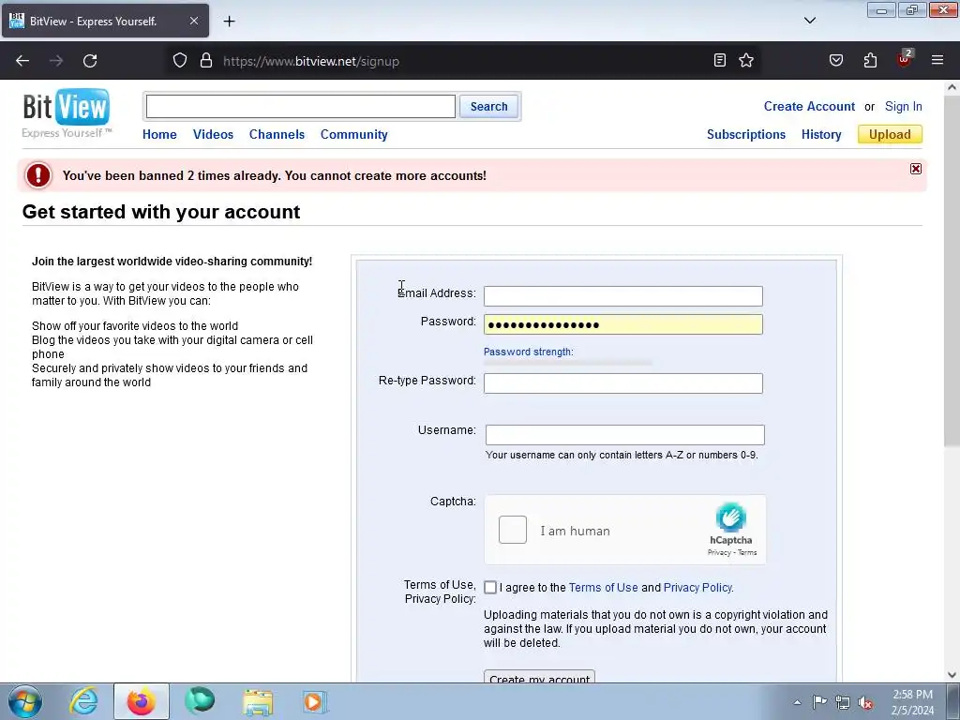Click the scrollbar down arrow
This screenshot has width=960, height=720.
952,675
